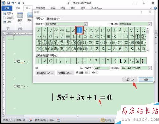Choose the not equal symbol ≠
159x124 pixels.
(x=62, y=37)
